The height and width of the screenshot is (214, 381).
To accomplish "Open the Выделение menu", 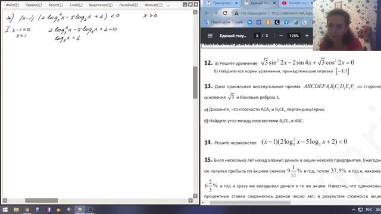I will click(101, 5).
